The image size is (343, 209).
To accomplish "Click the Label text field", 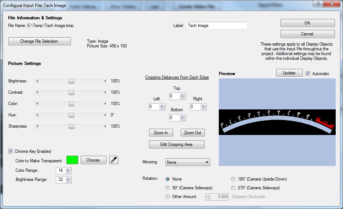I will pyautogui.click(x=217, y=26).
